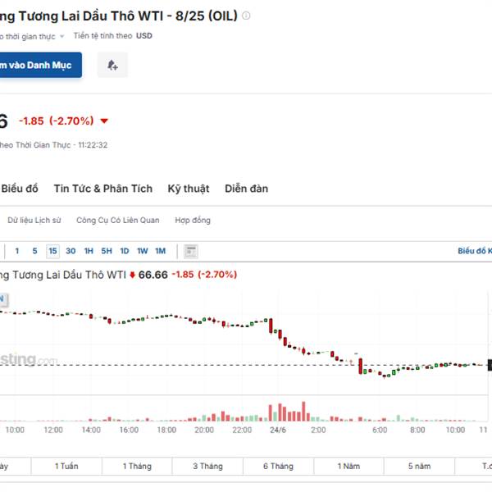Select the 1D interval
The width and height of the screenshot is (492, 492).
[x=125, y=251]
